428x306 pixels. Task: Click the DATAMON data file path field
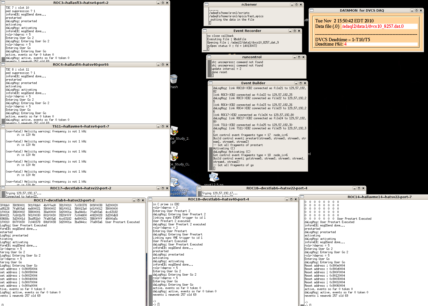pyautogui.click(x=379, y=26)
